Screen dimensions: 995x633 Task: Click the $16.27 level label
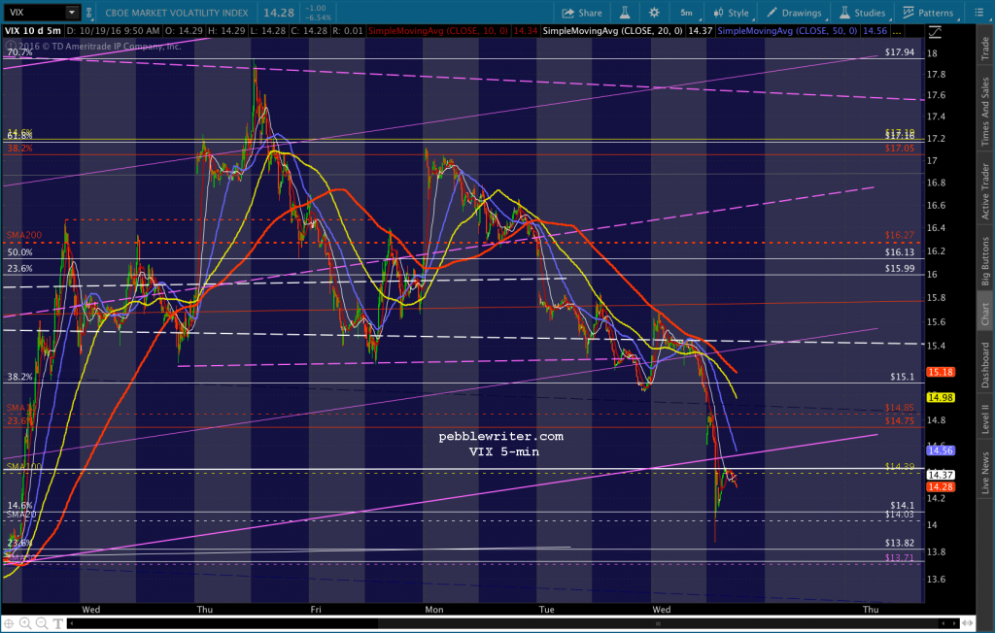tap(899, 235)
